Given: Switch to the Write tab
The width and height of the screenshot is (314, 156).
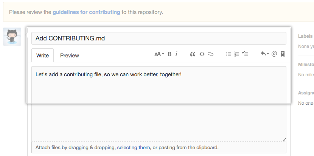Looking at the screenshot, I should point(42,56).
